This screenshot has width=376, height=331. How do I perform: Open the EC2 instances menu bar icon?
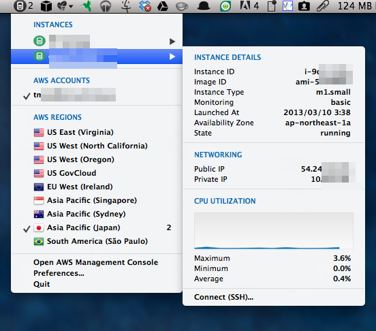click(23, 5)
